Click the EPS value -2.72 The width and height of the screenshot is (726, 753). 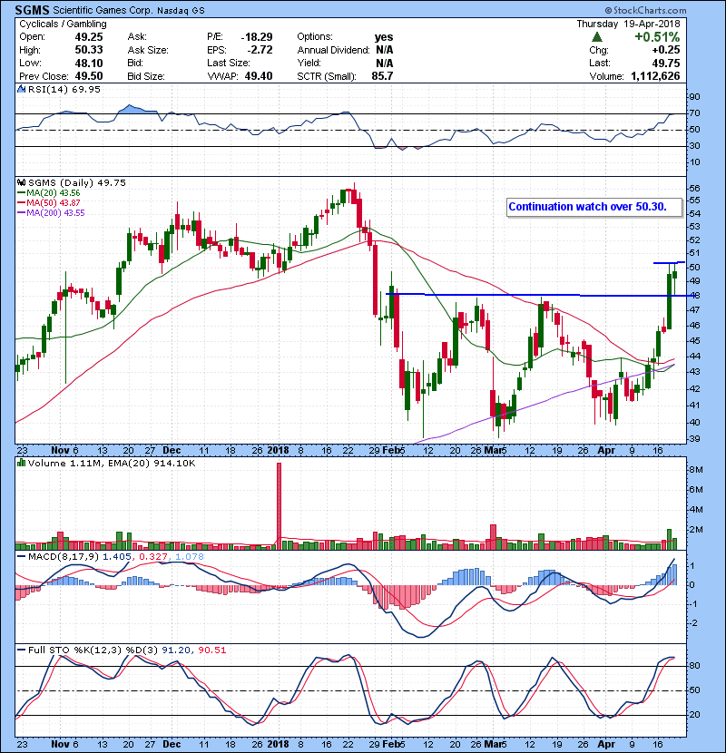tap(260, 50)
